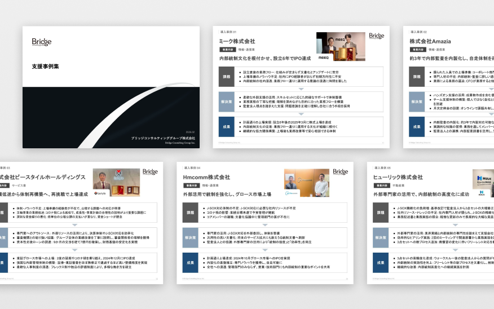Click the 成果 label on the Hmcomm slide
Screen dimensions: 494x309
pos(191,263)
